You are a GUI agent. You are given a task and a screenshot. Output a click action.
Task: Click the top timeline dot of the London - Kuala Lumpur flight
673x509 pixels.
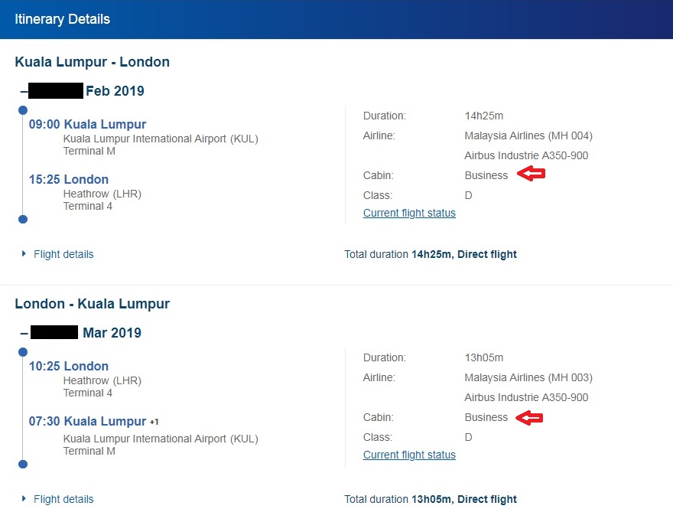[23, 353]
